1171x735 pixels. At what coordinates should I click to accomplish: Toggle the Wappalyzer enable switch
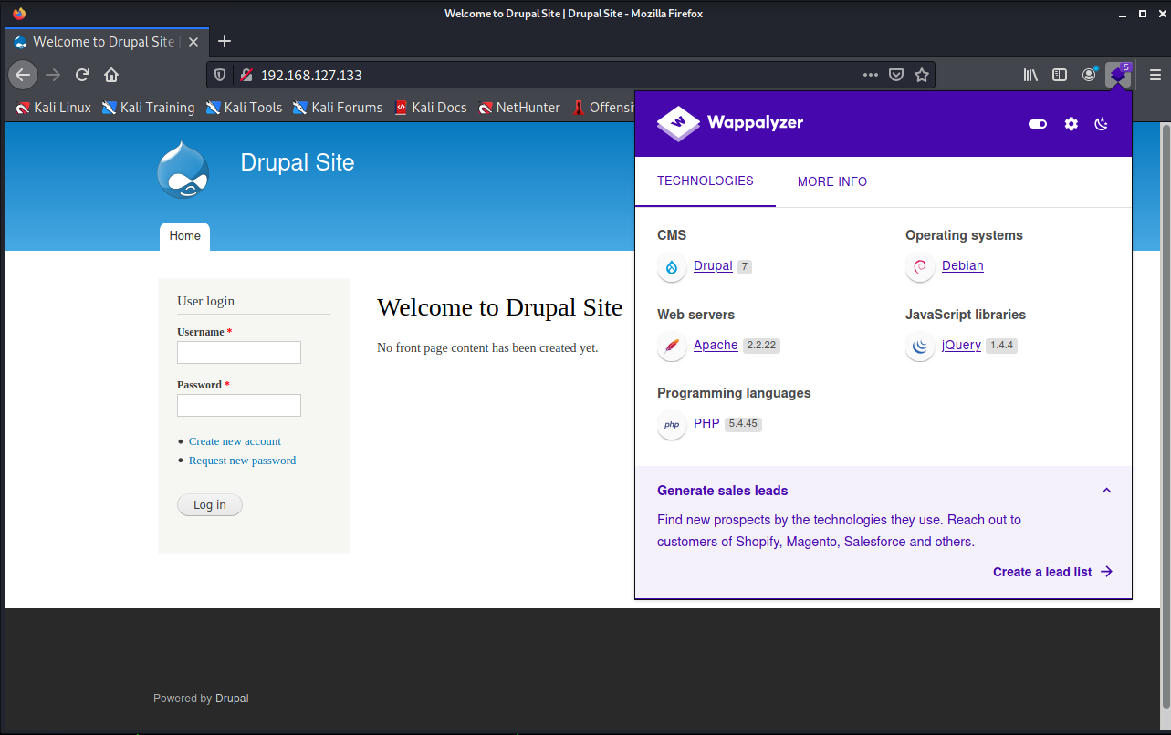(1038, 124)
